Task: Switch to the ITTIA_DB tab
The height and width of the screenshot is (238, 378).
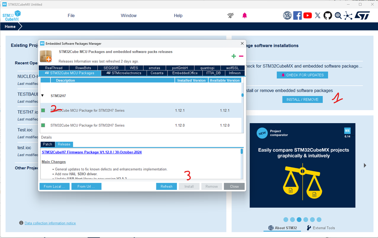Action: (x=214, y=73)
